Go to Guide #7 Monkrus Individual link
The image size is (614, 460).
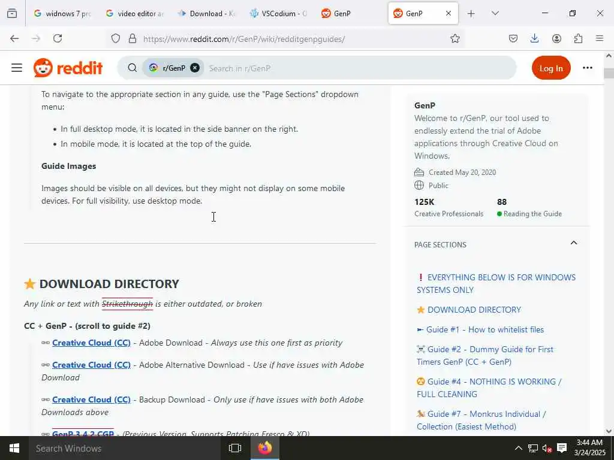click(481, 420)
